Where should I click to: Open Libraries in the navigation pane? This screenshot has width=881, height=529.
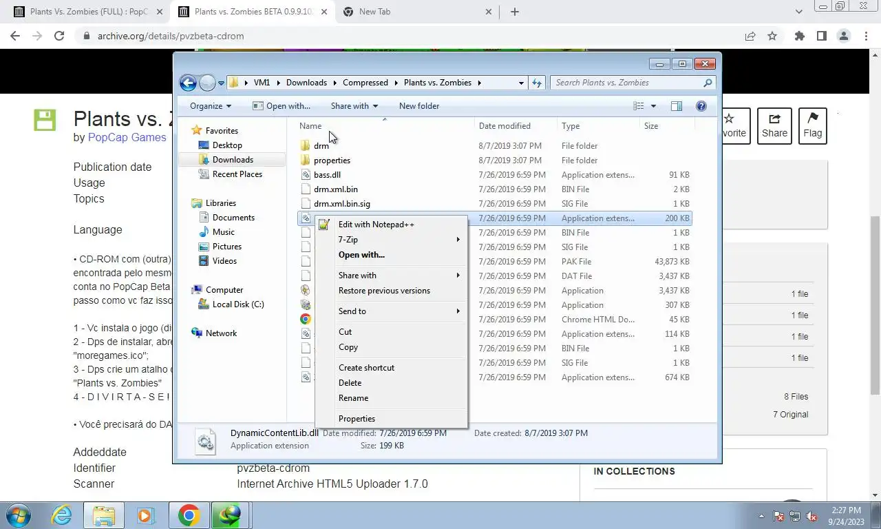pos(220,203)
